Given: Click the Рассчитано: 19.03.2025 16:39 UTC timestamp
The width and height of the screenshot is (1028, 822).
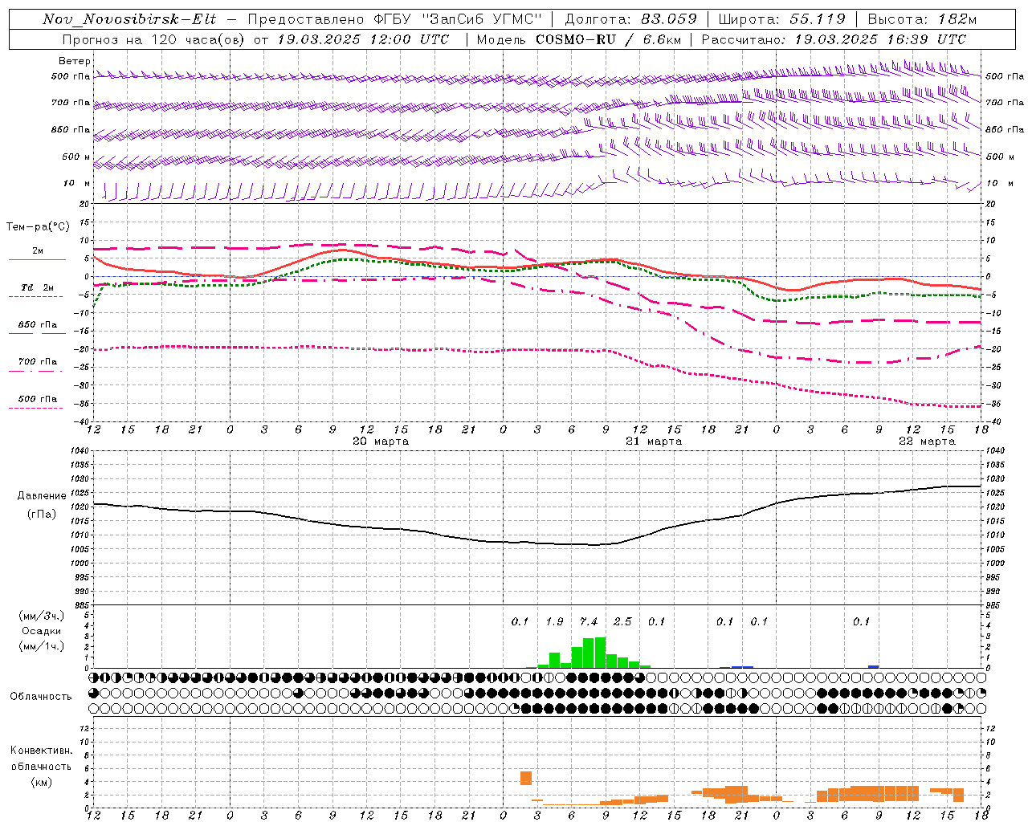Looking at the screenshot, I should click(834, 39).
